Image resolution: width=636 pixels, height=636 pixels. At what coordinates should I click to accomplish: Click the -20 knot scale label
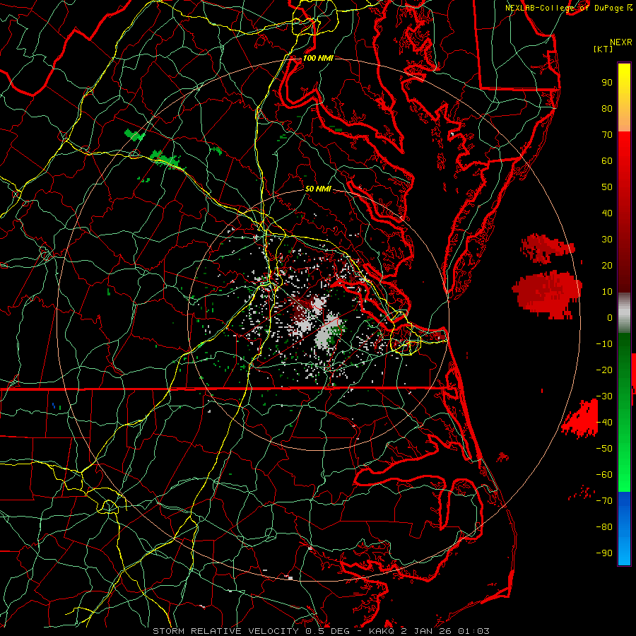pyautogui.click(x=604, y=370)
